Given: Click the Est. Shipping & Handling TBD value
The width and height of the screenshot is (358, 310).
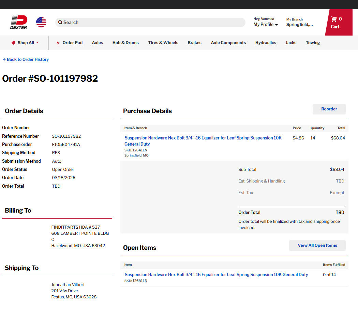Looking at the screenshot, I should [340, 181].
